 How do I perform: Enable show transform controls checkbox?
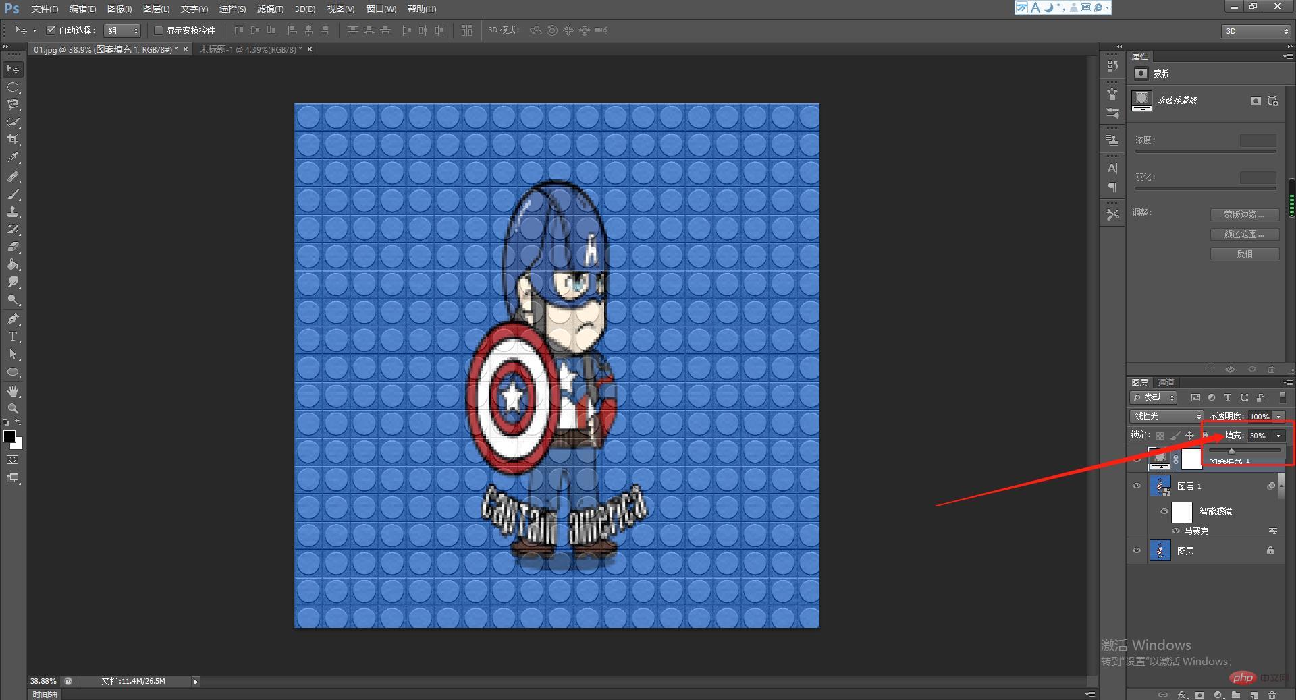(159, 30)
